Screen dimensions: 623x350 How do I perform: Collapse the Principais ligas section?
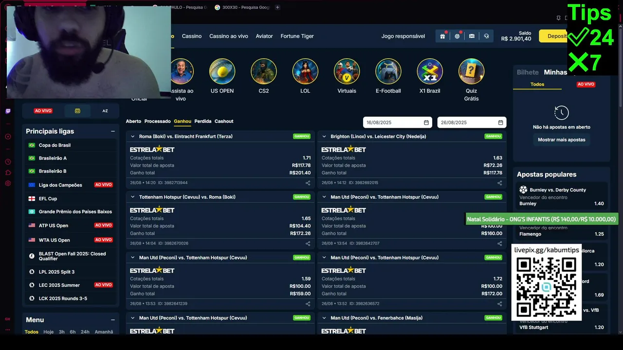pos(113,131)
